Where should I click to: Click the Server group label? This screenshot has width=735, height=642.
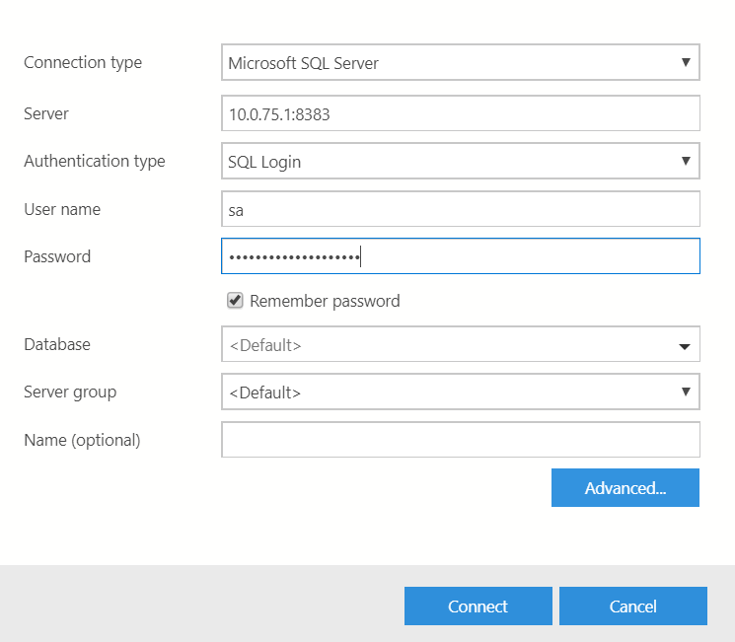[70, 392]
